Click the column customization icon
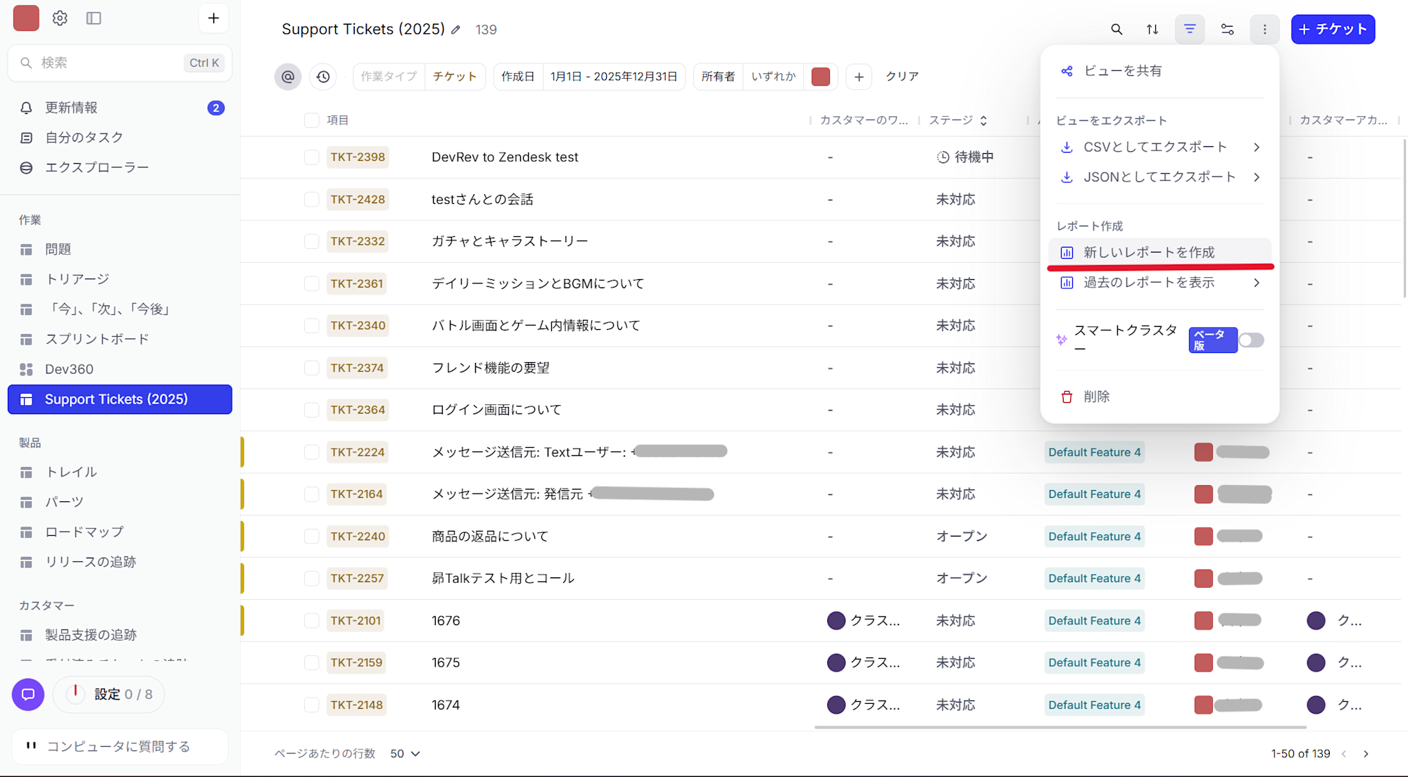 pos(1228,30)
